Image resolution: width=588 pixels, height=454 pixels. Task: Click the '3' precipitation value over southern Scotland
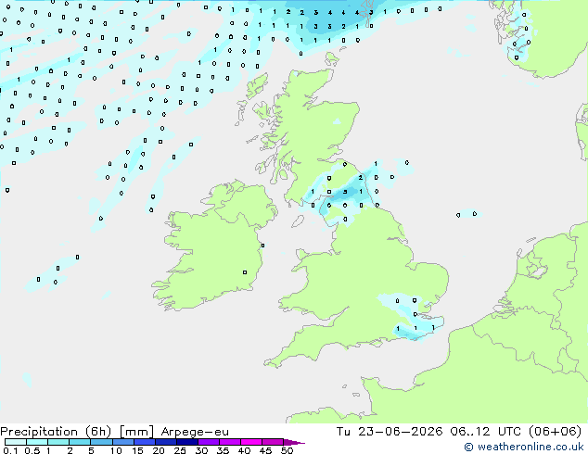345,192
